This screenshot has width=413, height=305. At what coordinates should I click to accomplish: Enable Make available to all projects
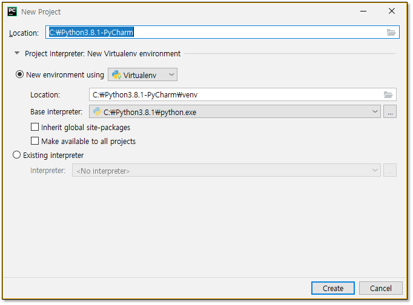point(35,141)
